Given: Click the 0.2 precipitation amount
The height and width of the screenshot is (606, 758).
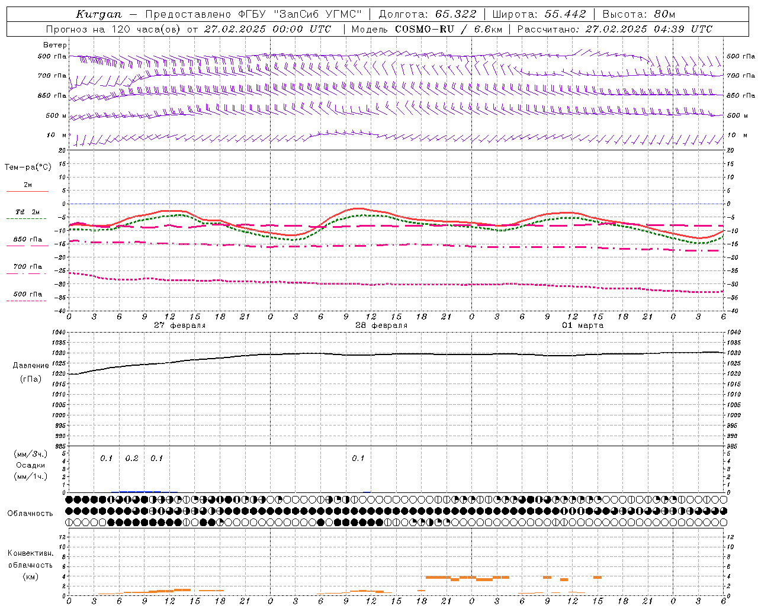Looking at the screenshot, I should (x=131, y=459).
